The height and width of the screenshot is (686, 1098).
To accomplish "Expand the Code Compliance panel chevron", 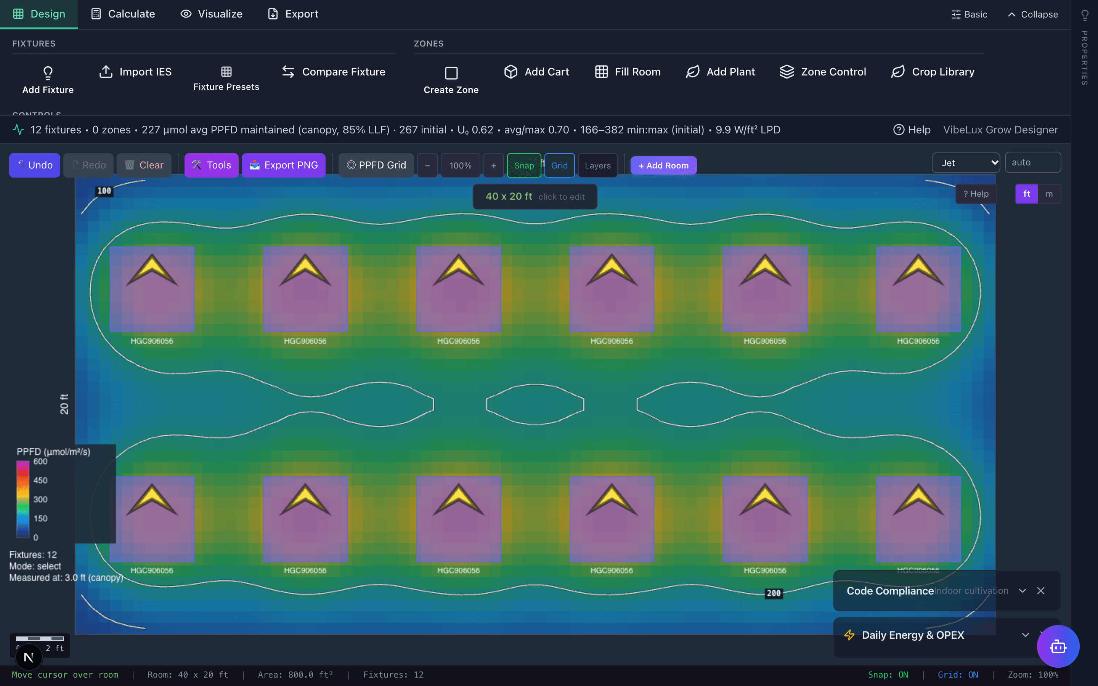I will (x=1022, y=590).
